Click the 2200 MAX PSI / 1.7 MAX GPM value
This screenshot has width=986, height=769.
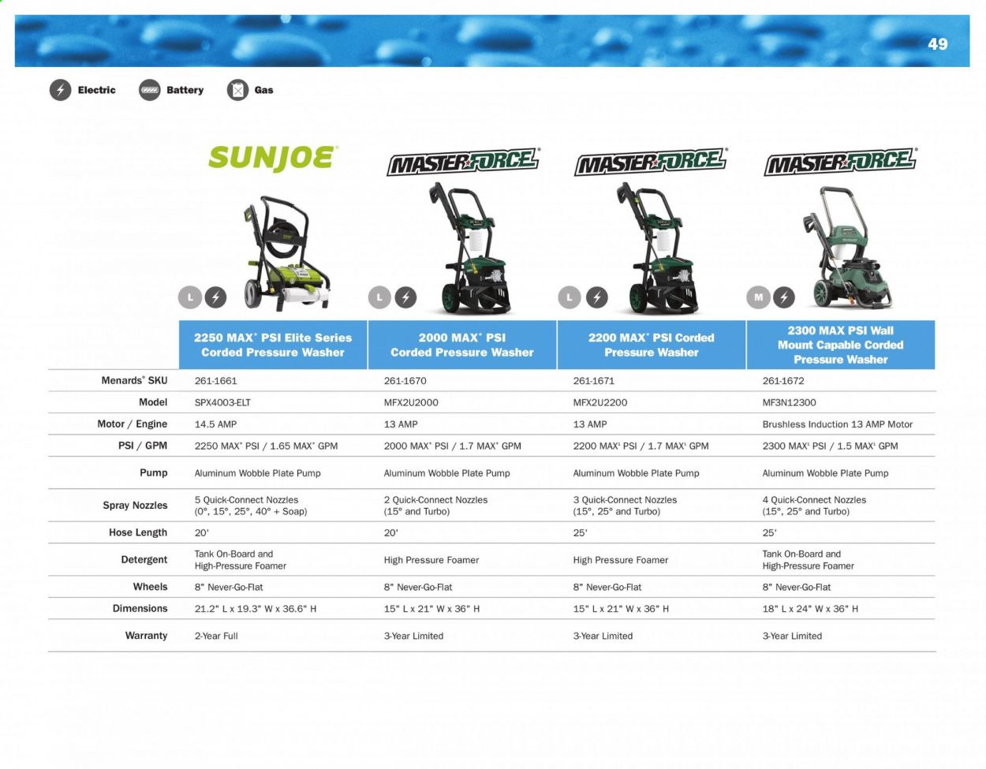(x=641, y=446)
